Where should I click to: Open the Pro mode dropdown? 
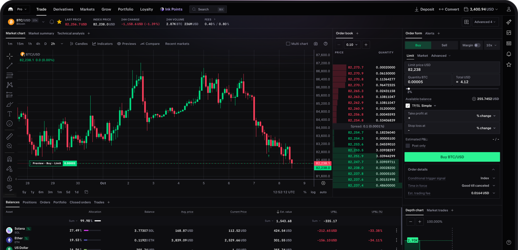[x=23, y=9]
